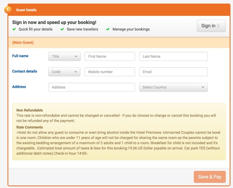Image resolution: width=233 pixels, height=188 pixels.
Task: Open the Select Country dropdown
Action: click(173, 87)
